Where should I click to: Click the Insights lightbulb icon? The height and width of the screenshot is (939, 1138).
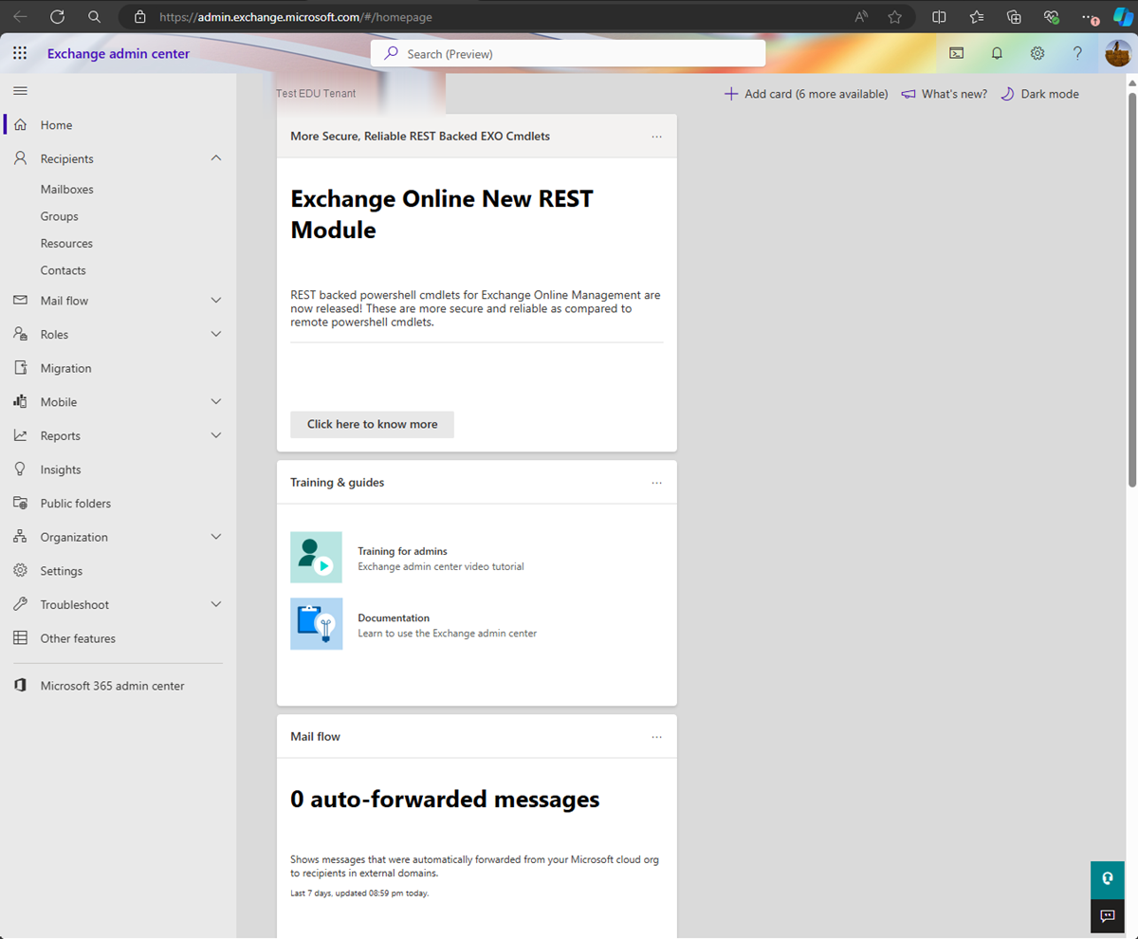coord(20,469)
